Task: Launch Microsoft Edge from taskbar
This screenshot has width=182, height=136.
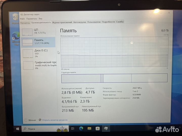Action: (81, 128)
